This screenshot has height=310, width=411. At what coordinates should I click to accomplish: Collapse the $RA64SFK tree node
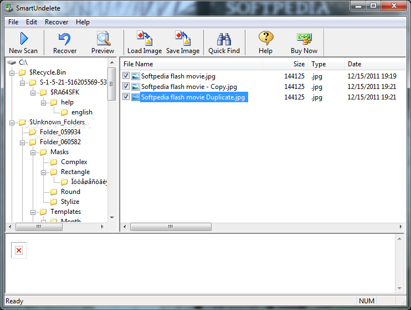click(x=33, y=93)
